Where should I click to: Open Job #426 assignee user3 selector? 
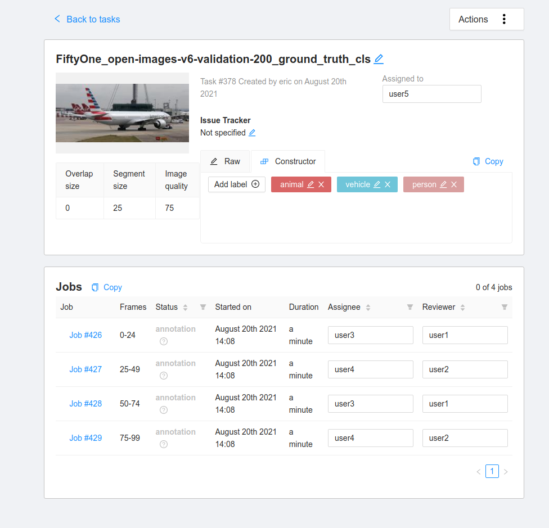point(371,335)
